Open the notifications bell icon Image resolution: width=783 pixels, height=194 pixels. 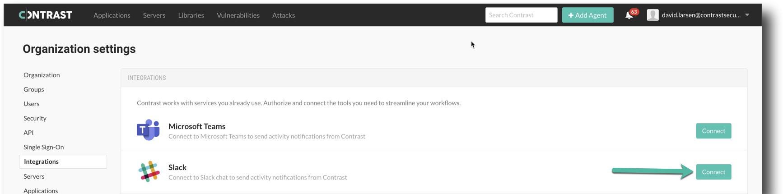click(x=629, y=15)
